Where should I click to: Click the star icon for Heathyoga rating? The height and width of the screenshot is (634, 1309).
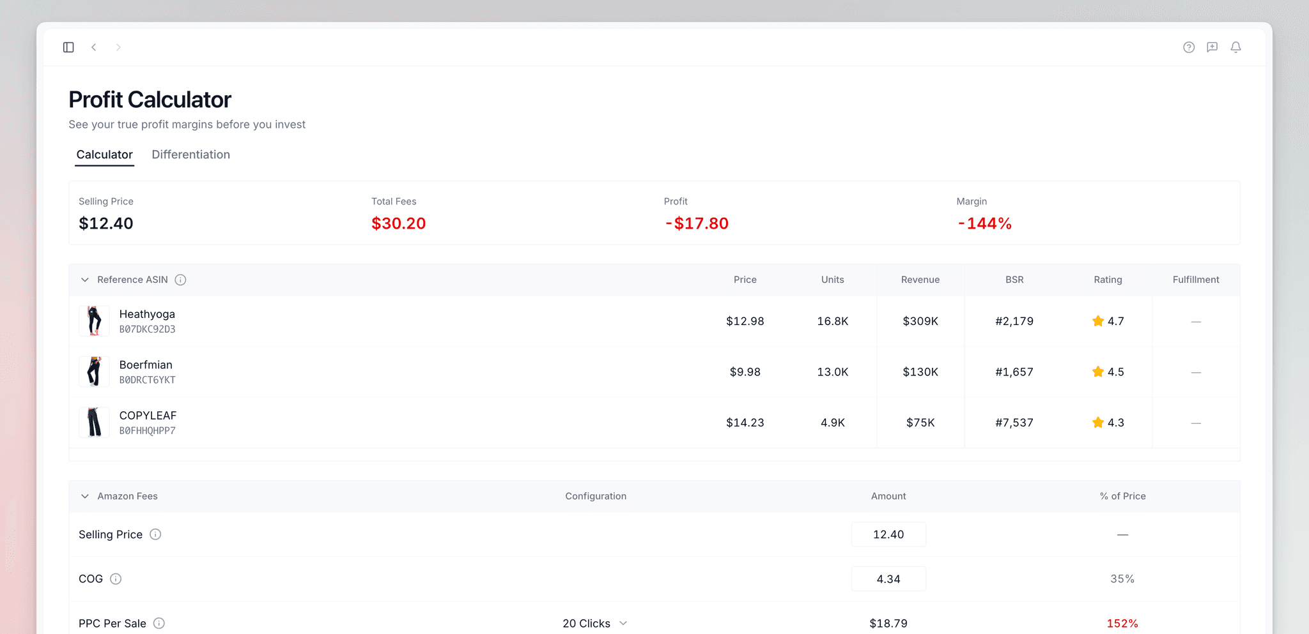tap(1098, 321)
